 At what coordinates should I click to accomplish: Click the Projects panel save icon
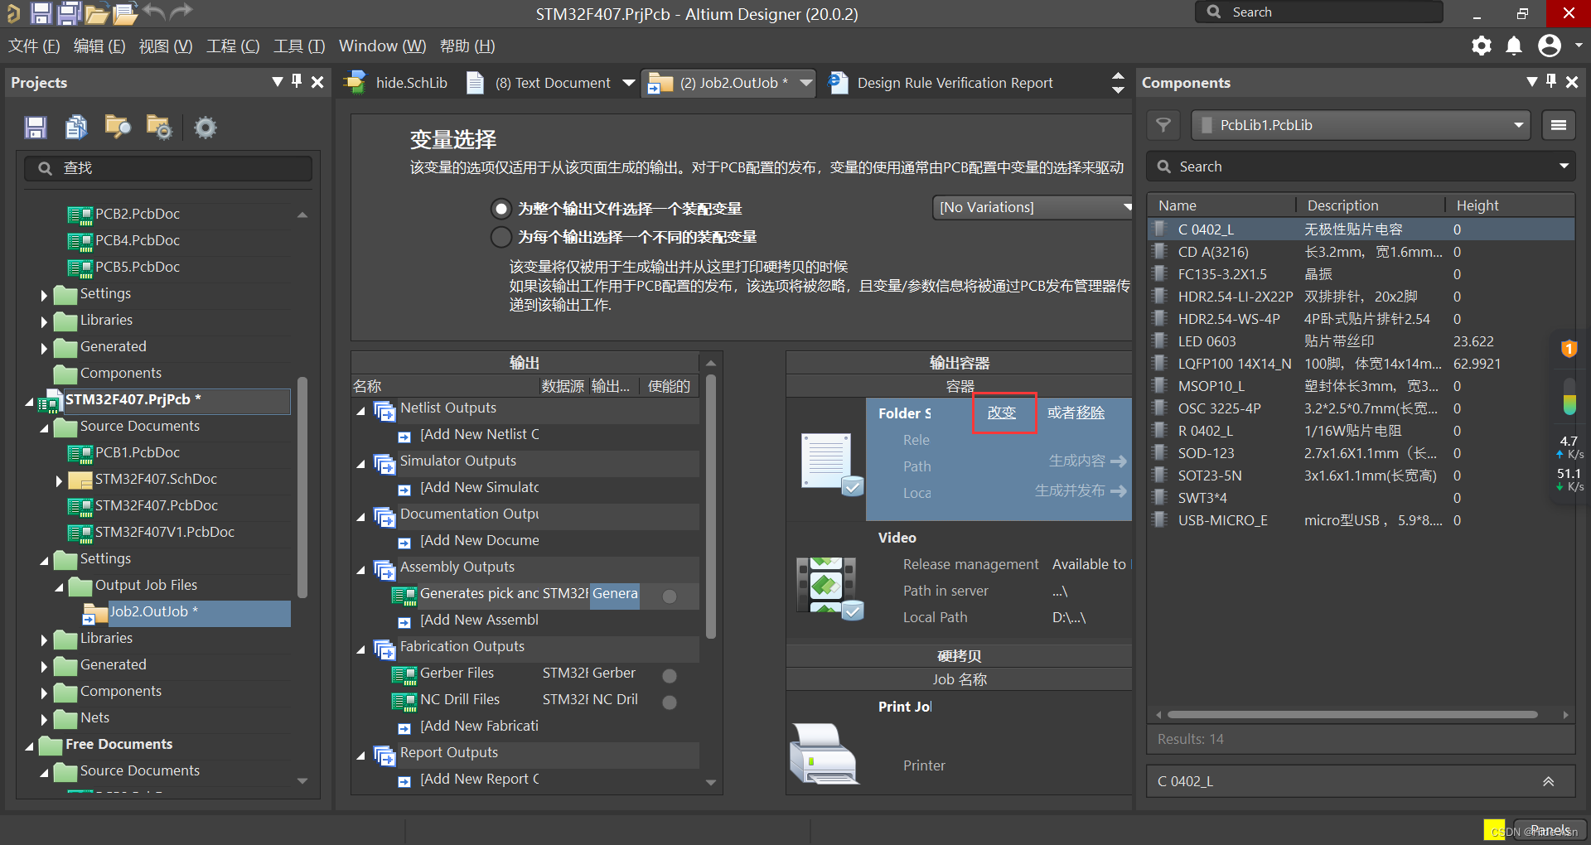(x=36, y=127)
